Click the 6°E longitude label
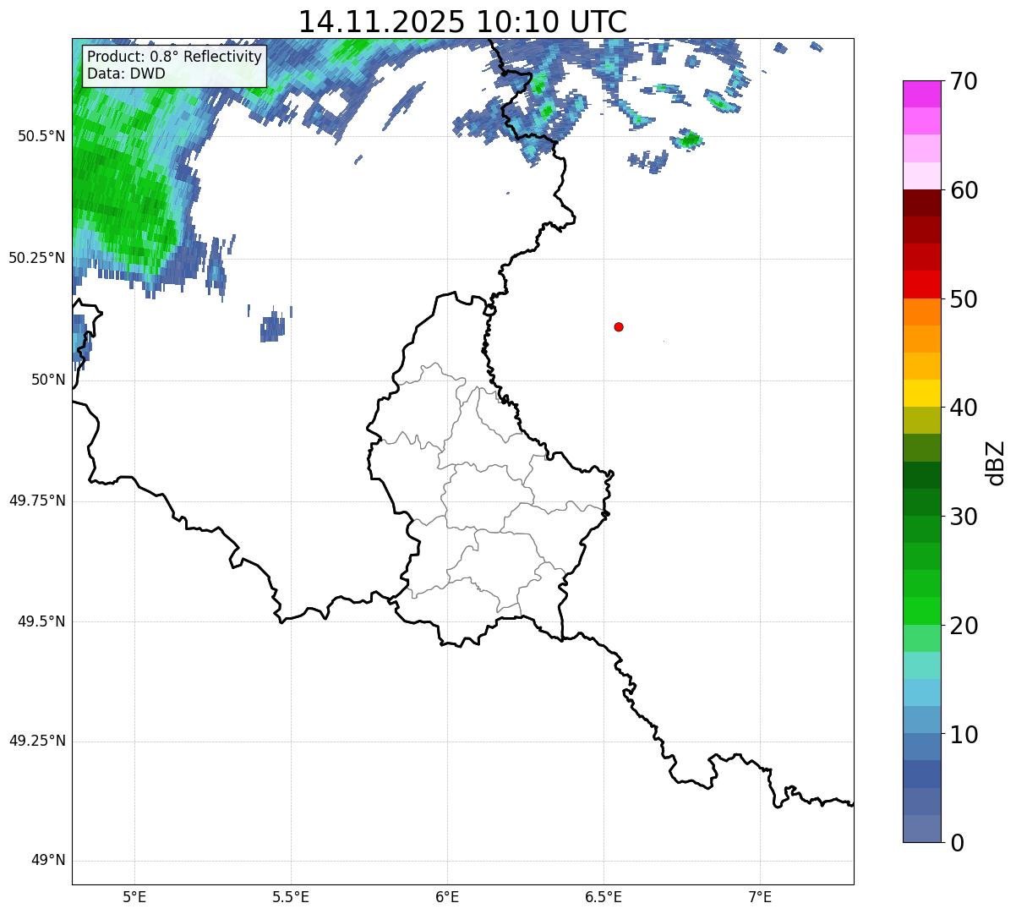Screen dimensions: 1016x914 447,897
